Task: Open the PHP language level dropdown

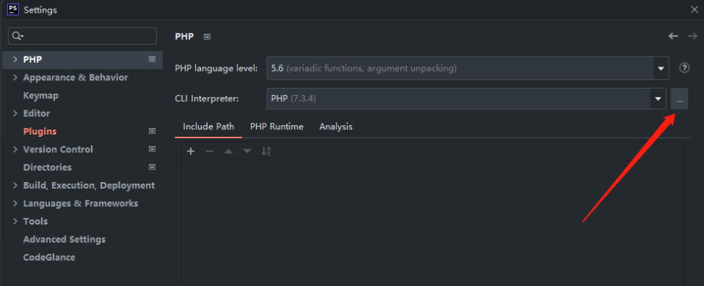Action: (661, 69)
